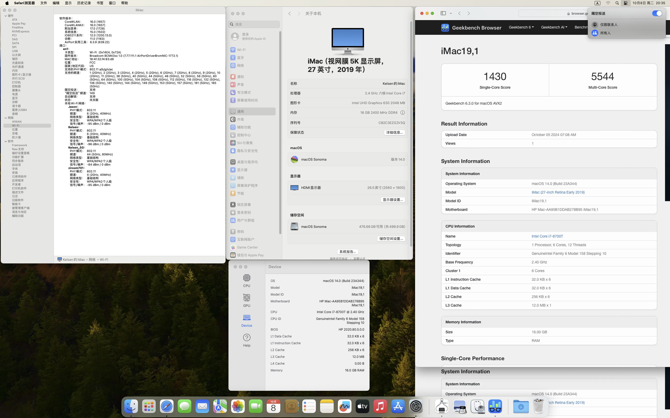Viewport: 670px width, 418px height.
Task: Click the Geekbench Browser logo
Action: pos(471,28)
